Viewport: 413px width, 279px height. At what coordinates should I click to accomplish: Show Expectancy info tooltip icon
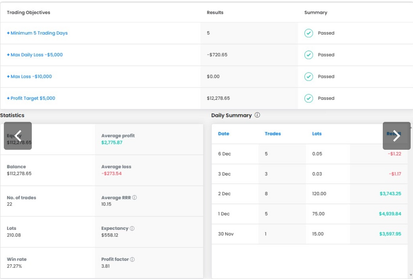pyautogui.click(x=132, y=228)
